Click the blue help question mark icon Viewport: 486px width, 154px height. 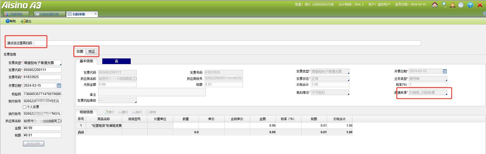(470, 5)
